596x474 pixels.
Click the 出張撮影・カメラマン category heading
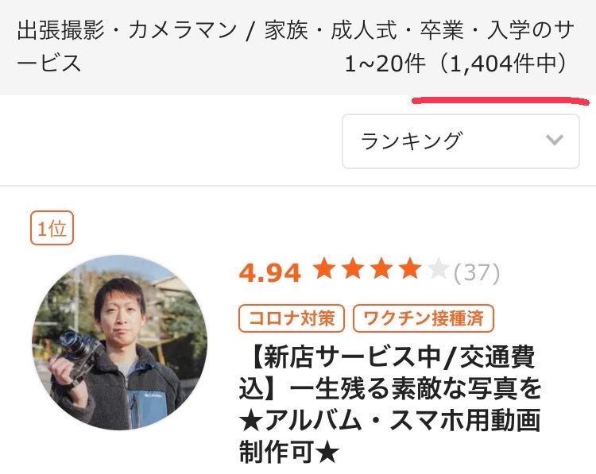click(x=127, y=30)
